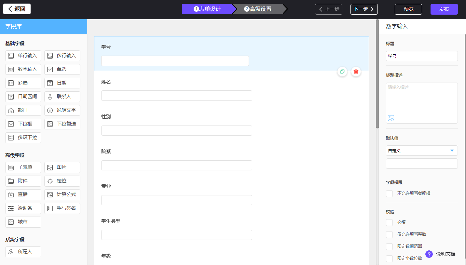Insert a 附件 field
This screenshot has width=466, height=265.
(x=23, y=181)
